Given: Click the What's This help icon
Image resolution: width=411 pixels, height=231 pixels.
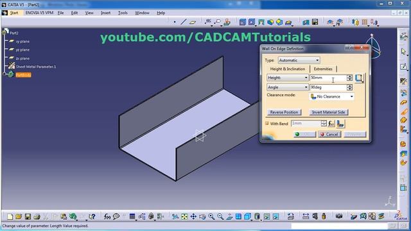Looking at the screenshot, I should click(x=92, y=217).
